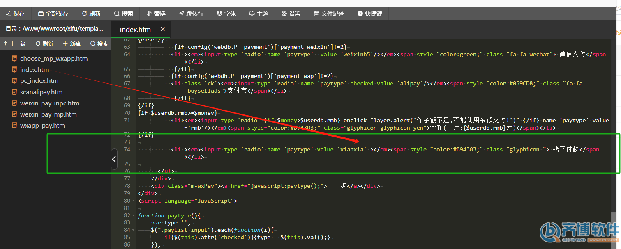This screenshot has height=249, width=621.
Task: Open Search (搜索) from top toolbar
Action: click(124, 14)
